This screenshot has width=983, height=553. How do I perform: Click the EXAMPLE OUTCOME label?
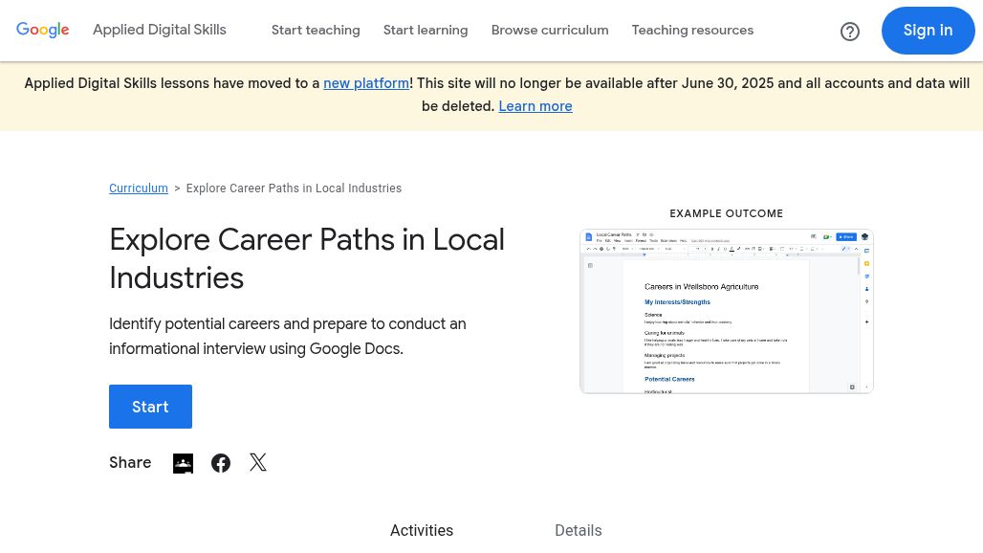726,213
